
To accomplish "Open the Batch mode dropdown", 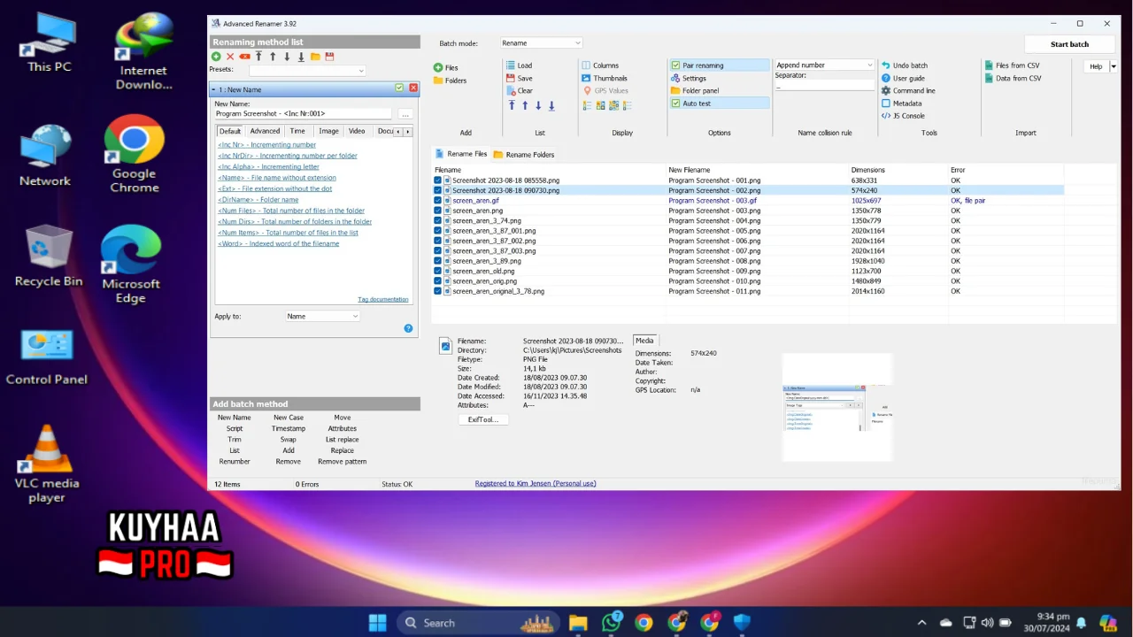I will click(x=541, y=42).
